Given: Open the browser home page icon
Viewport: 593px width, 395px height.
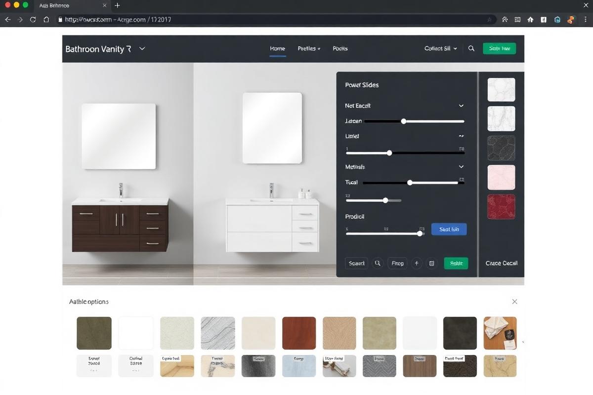Looking at the screenshot, I should click(45, 20).
